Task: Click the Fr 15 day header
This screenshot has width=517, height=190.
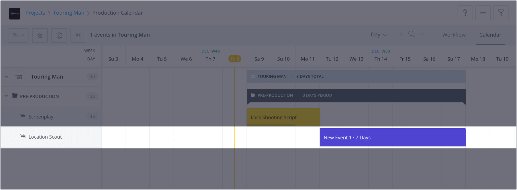Action: (405, 59)
